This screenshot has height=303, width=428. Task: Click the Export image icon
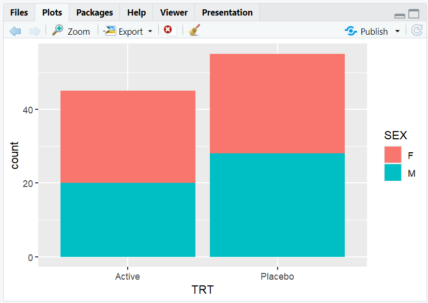110,31
